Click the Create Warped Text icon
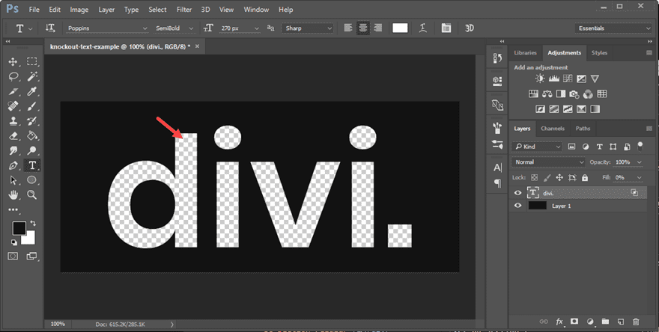This screenshot has width=659, height=332. [423, 28]
